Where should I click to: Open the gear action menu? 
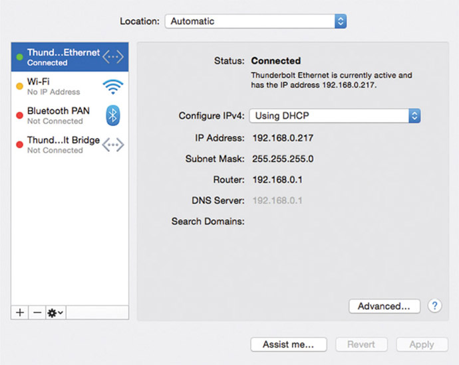[56, 313]
